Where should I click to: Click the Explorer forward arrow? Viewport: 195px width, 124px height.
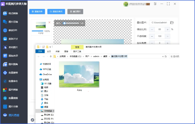click(44, 56)
